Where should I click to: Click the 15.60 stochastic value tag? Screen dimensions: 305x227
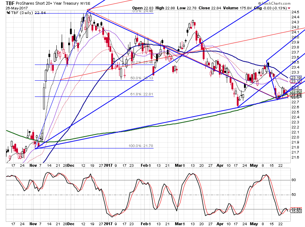(296, 211)
